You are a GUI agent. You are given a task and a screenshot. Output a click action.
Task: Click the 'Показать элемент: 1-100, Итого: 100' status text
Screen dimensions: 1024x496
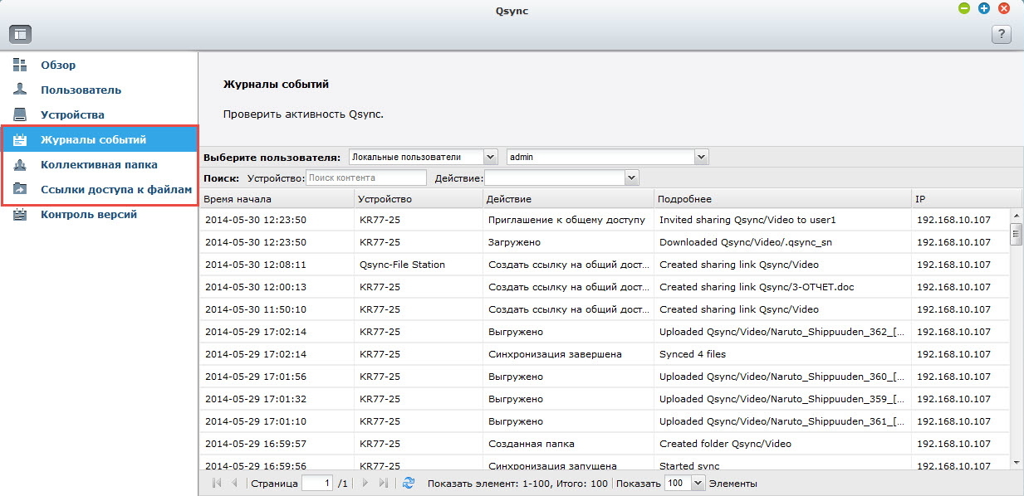tap(517, 483)
